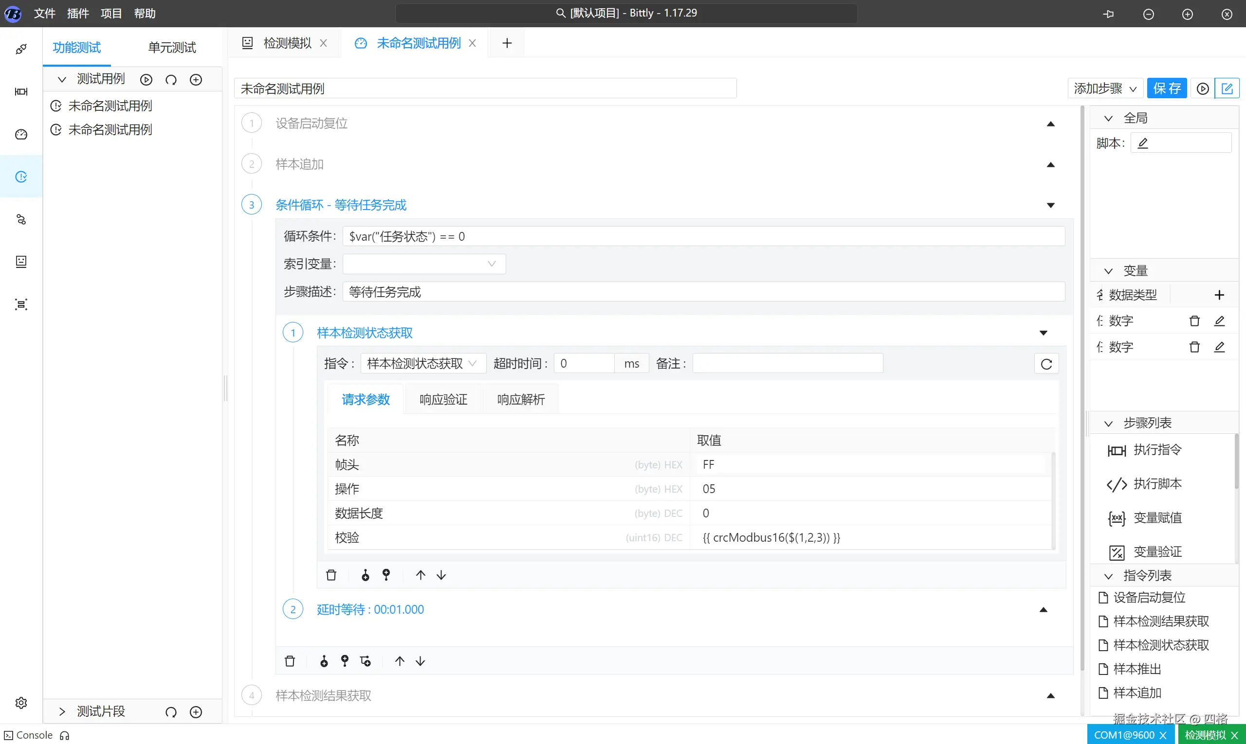Refresh the 样本检测状态获取 command parameters

pyautogui.click(x=1046, y=364)
